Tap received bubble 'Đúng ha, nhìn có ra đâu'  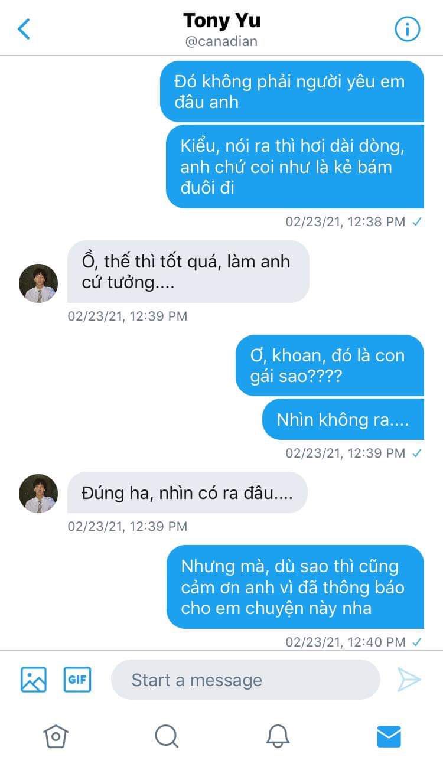click(187, 492)
